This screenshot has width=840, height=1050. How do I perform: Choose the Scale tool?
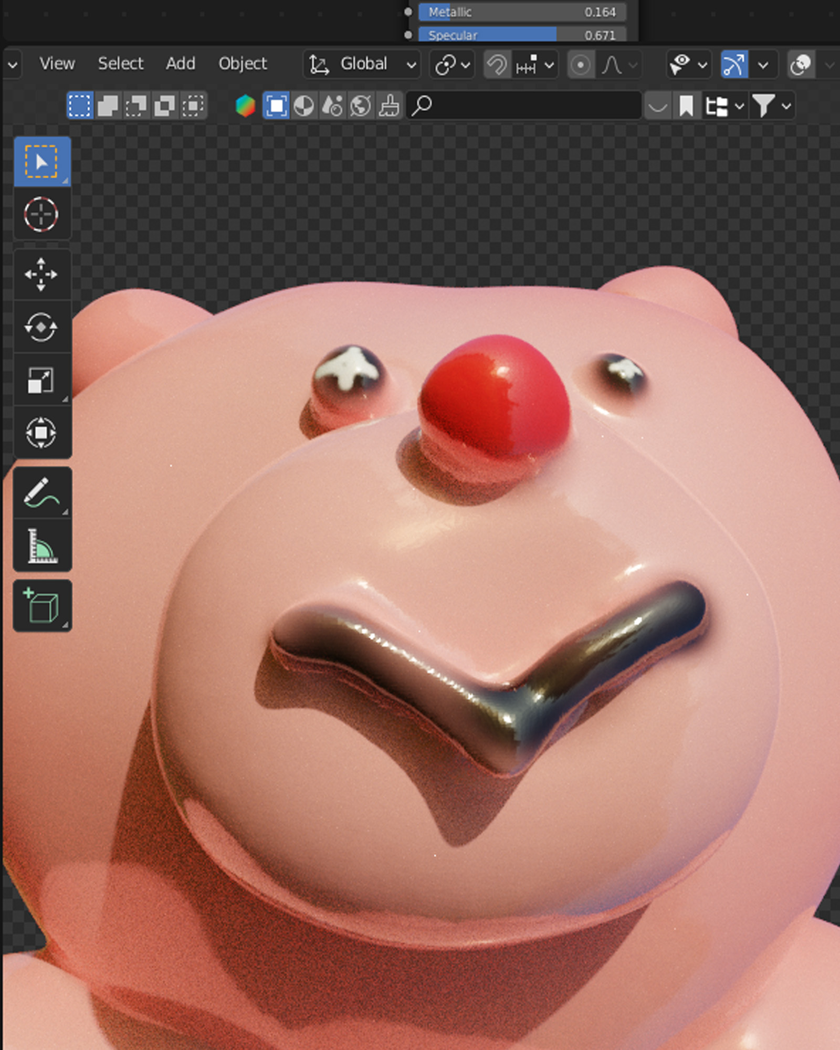pyautogui.click(x=41, y=380)
